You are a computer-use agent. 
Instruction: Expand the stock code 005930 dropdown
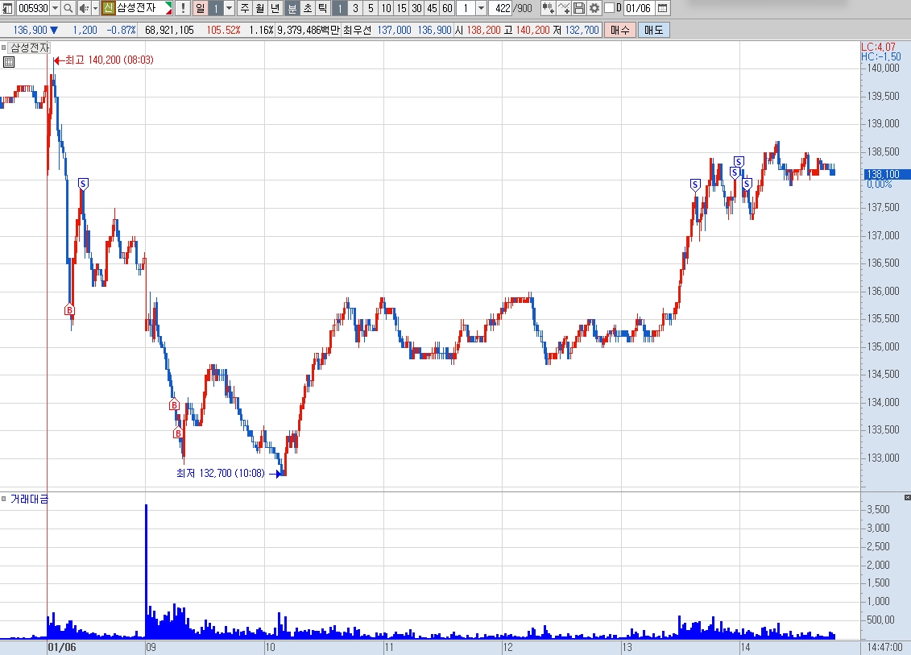[x=56, y=8]
